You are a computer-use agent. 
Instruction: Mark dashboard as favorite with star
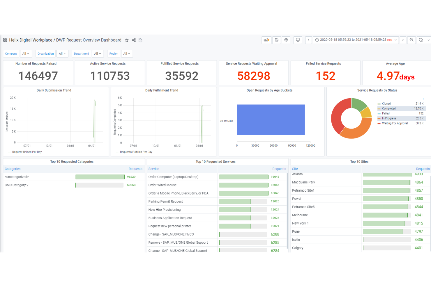click(x=127, y=40)
